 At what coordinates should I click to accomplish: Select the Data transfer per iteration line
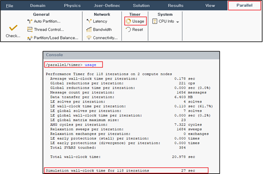coord(121,97)
